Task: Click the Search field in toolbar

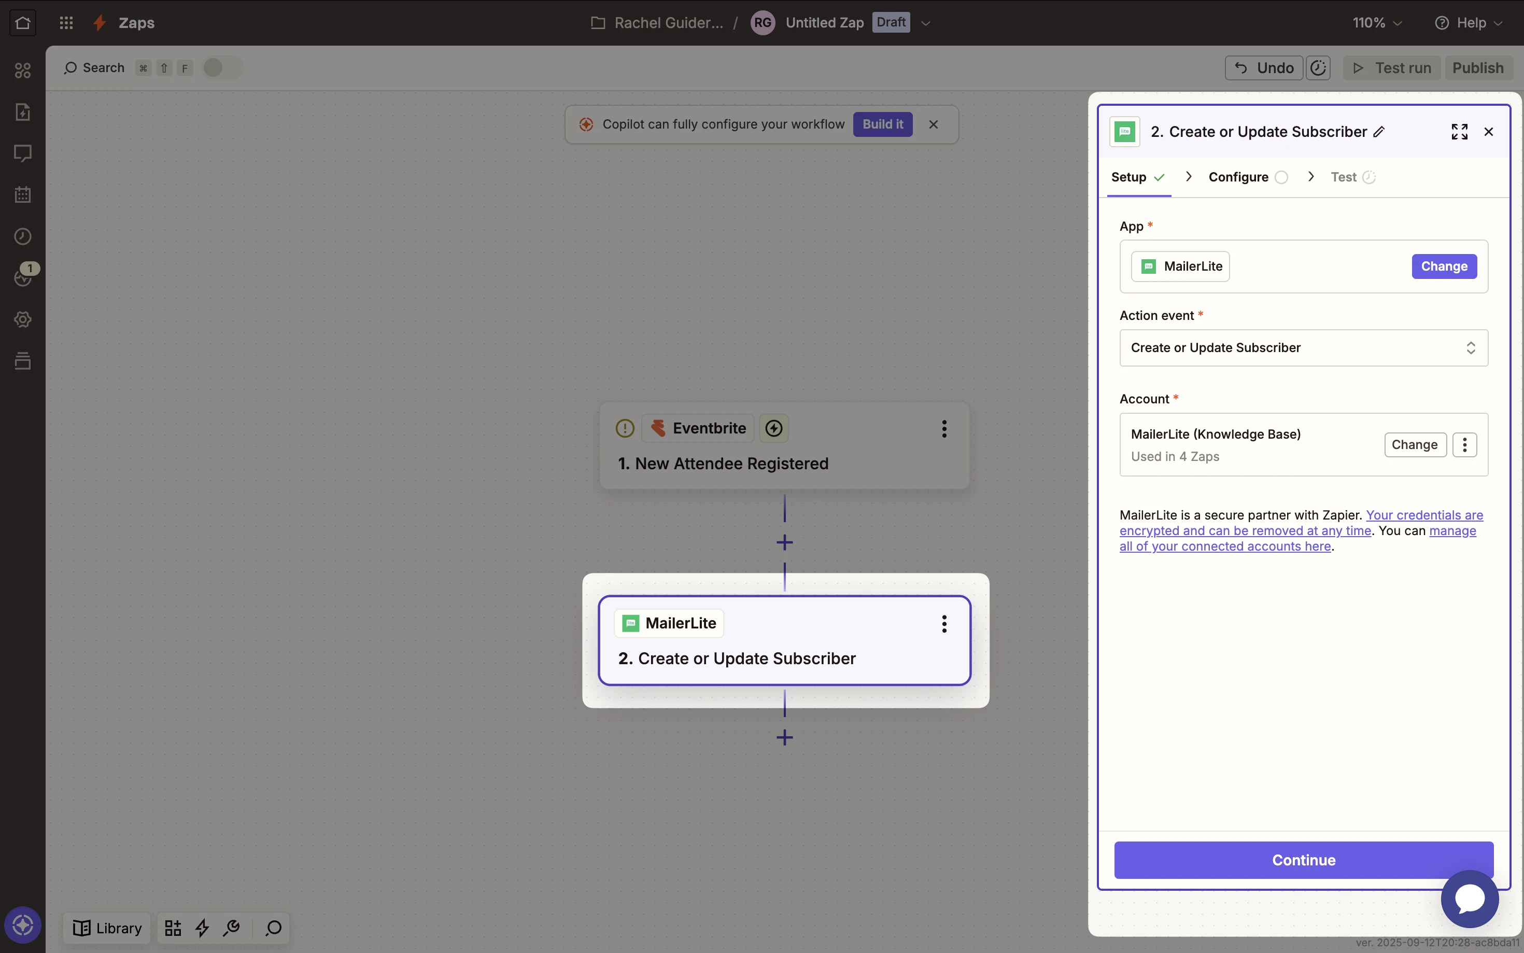Action: click(94, 67)
